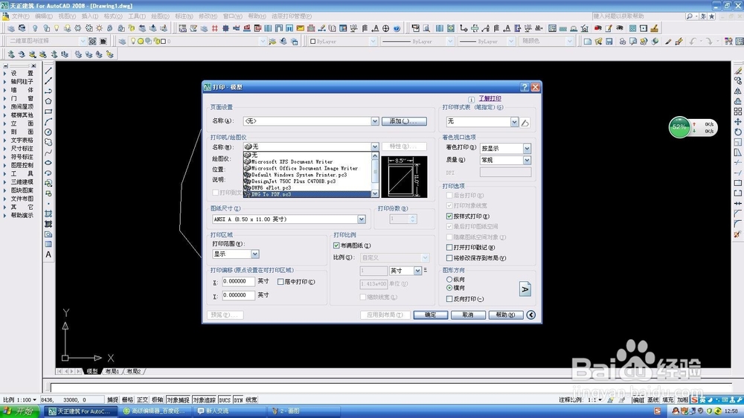
Task: Select the Erase tool in right toolbar
Action: tap(738, 71)
